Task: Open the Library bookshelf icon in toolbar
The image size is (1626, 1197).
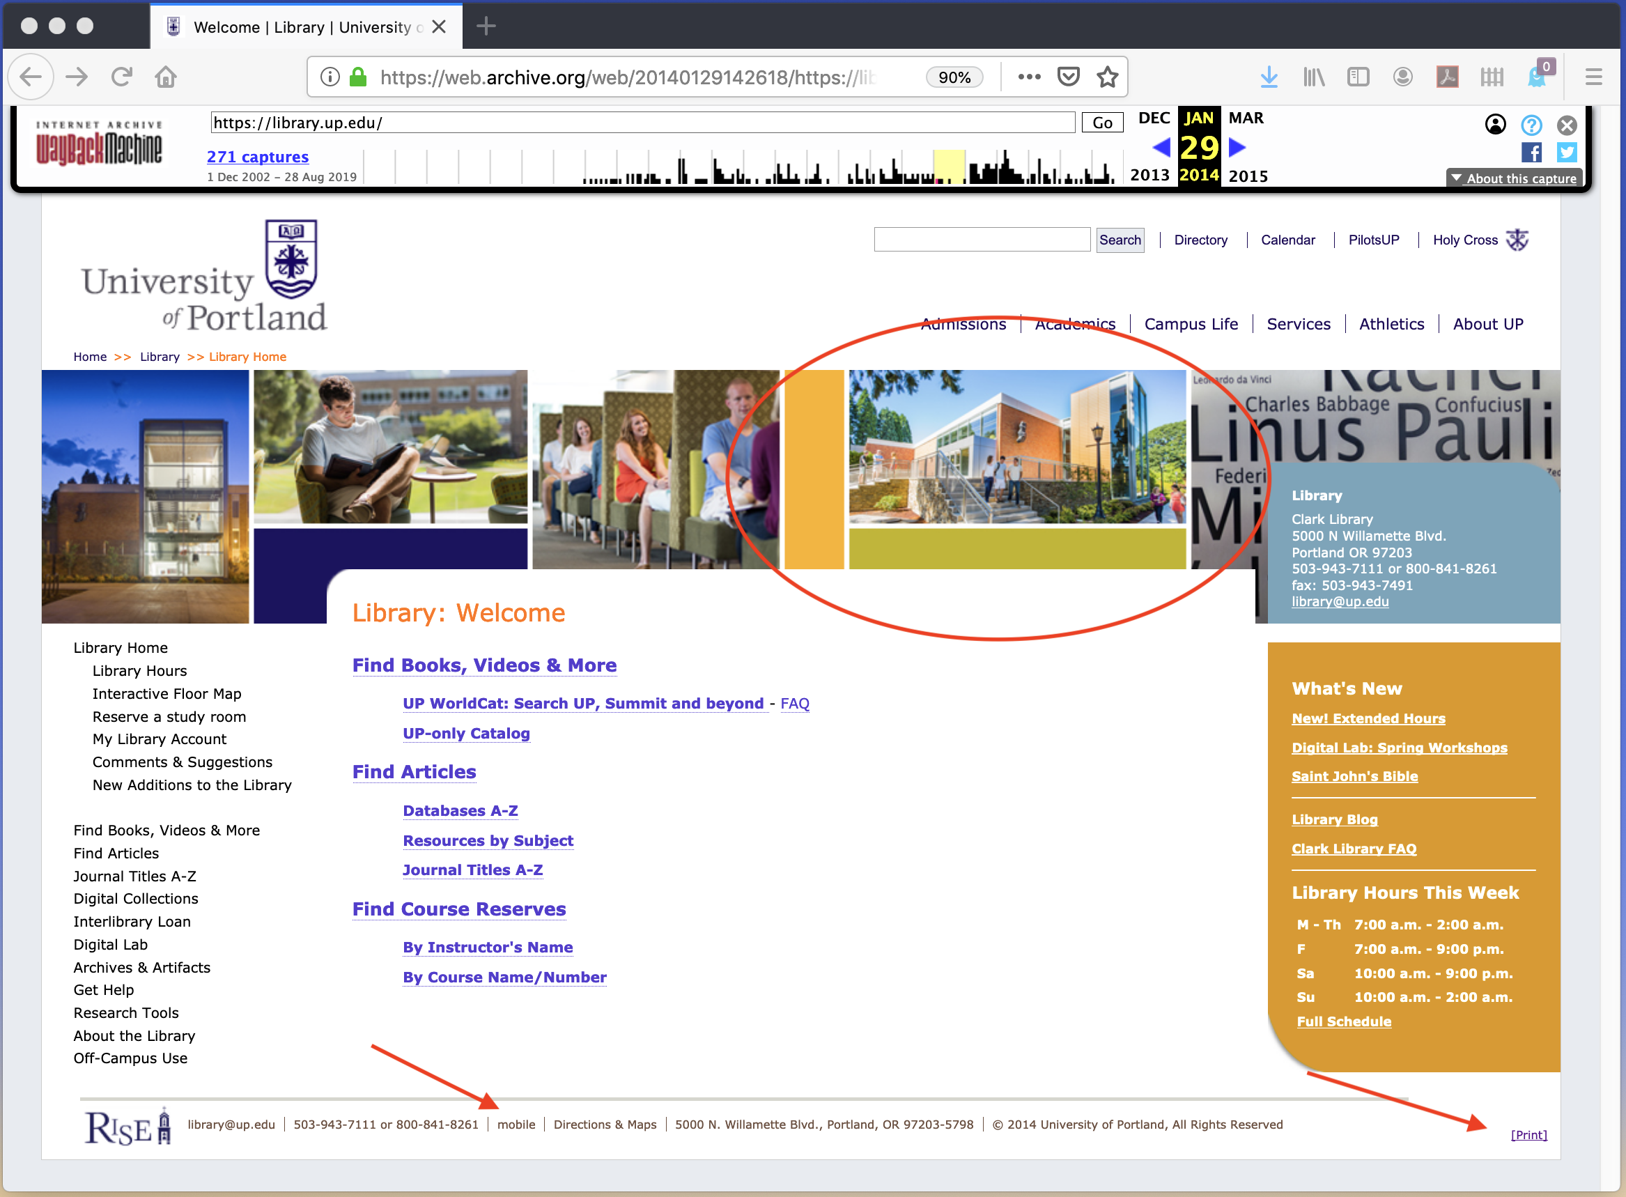Action: point(1313,77)
